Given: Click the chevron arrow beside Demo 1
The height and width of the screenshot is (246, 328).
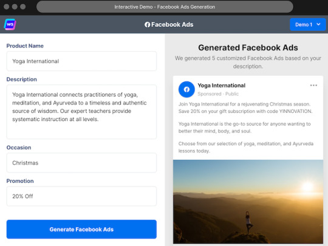Looking at the screenshot, I should 318,24.
